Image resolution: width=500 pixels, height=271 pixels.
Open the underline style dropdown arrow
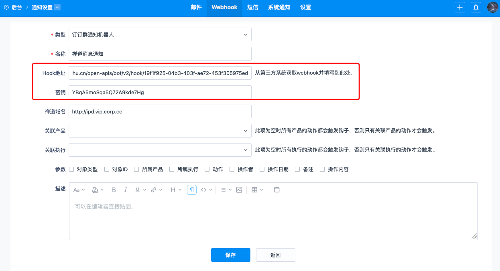coord(144,190)
